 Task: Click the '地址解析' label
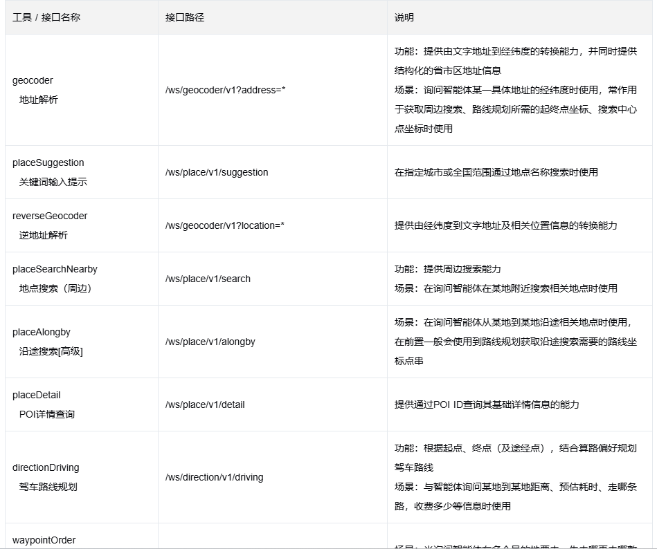point(39,100)
